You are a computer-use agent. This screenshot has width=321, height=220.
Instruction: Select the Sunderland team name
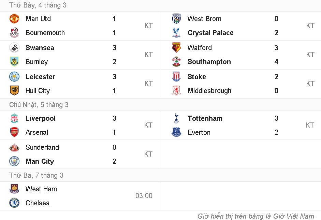click(42, 147)
